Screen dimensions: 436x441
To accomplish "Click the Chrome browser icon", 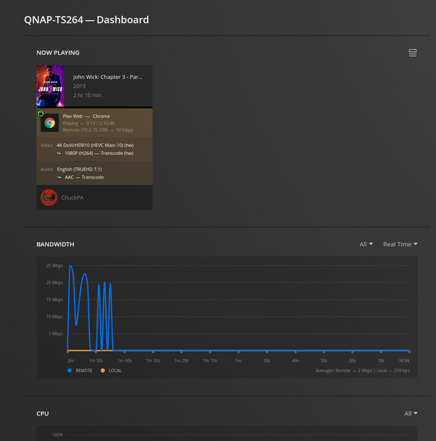I will pos(50,123).
